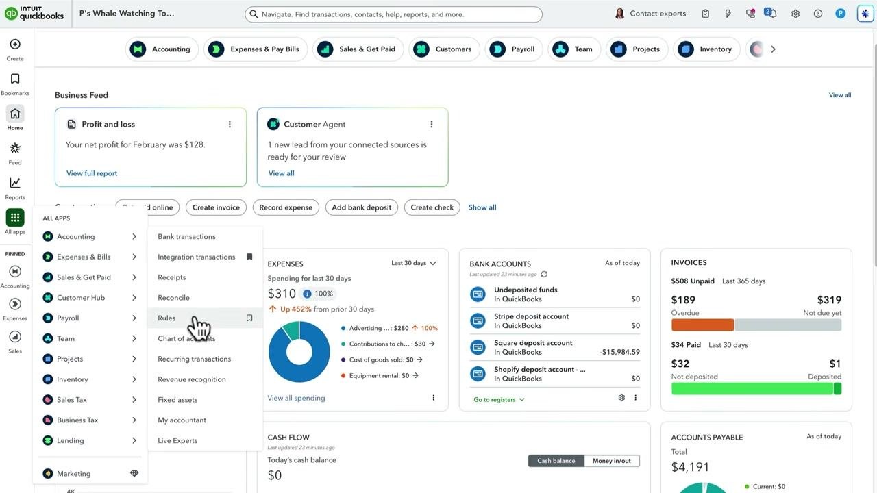Open the user profile avatar P

(841, 14)
